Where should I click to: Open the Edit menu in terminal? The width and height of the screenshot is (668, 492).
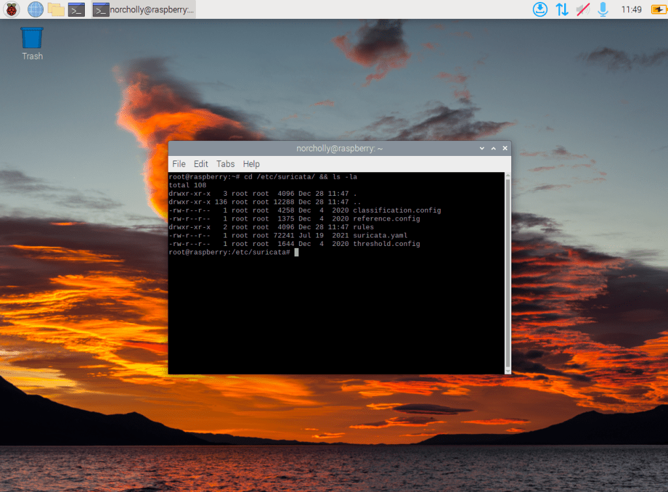pos(200,164)
